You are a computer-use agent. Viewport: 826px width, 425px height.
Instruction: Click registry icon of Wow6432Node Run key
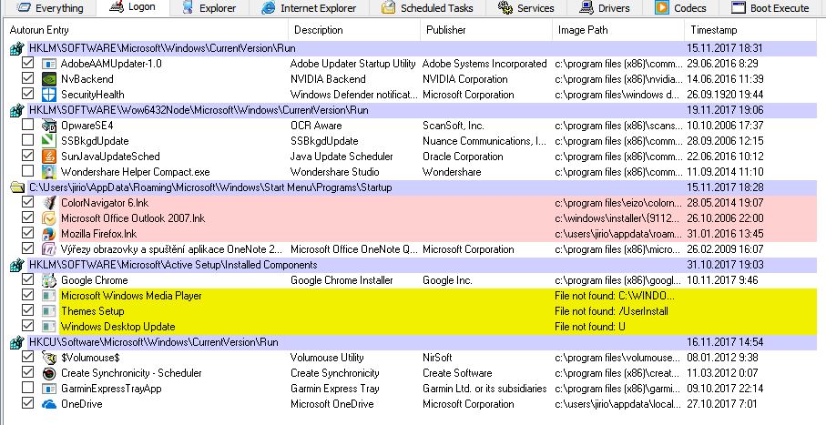coord(17,110)
